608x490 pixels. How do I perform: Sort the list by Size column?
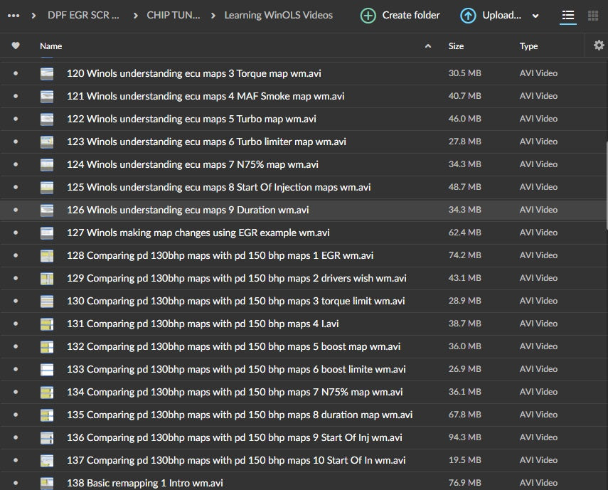pos(456,46)
